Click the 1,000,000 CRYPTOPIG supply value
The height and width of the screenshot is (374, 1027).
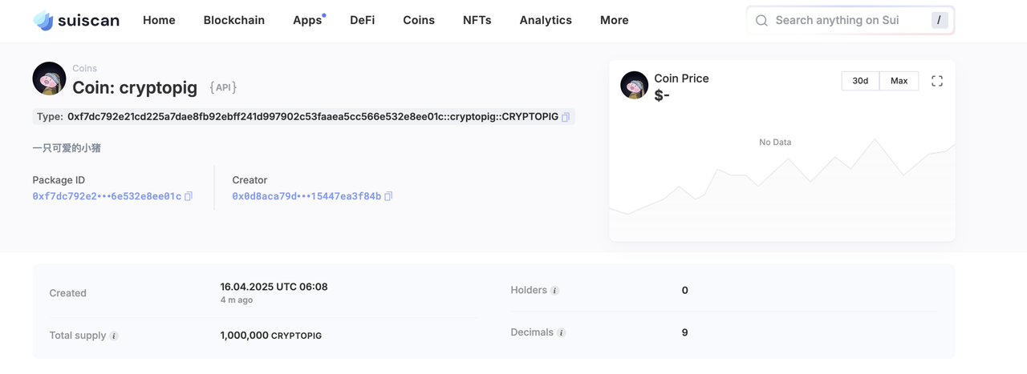click(x=271, y=336)
